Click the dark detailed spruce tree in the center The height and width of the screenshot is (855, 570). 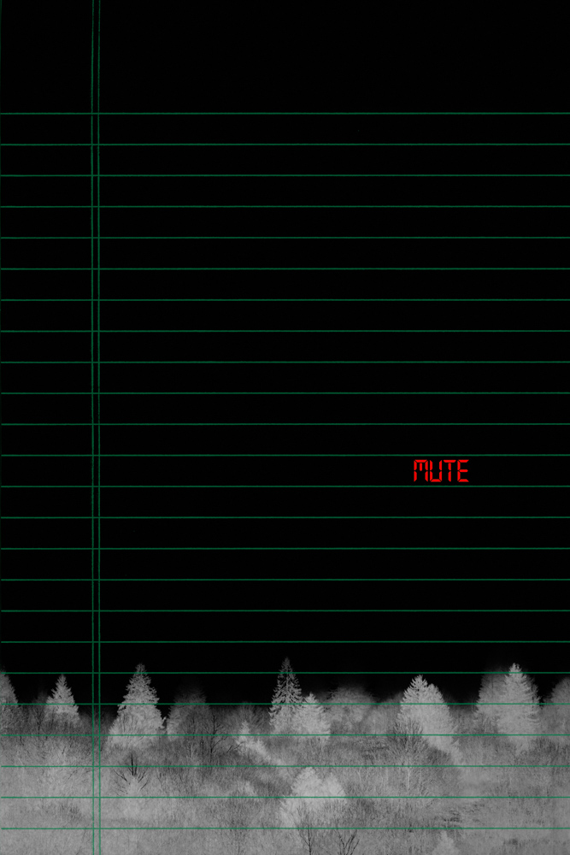pyautogui.click(x=286, y=688)
